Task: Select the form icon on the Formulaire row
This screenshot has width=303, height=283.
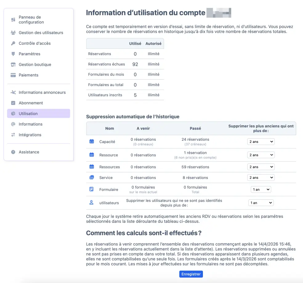Action: pyautogui.click(x=92, y=189)
